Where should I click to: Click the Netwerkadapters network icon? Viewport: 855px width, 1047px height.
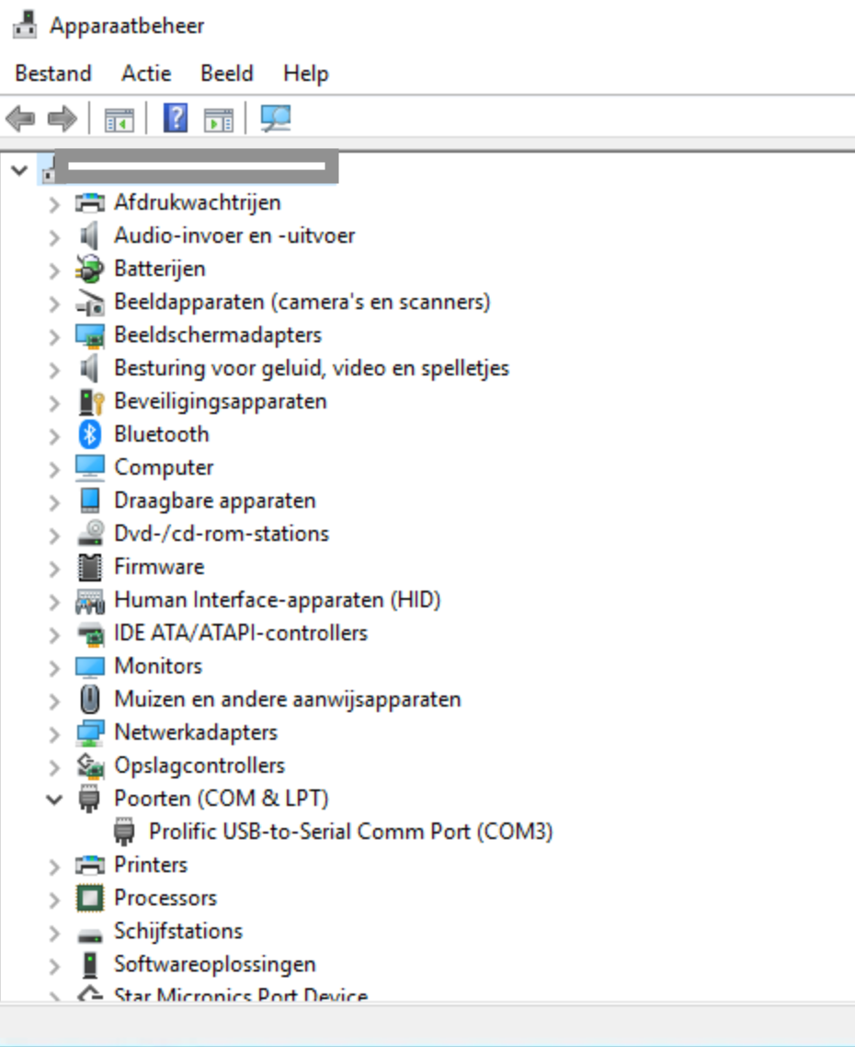(89, 732)
